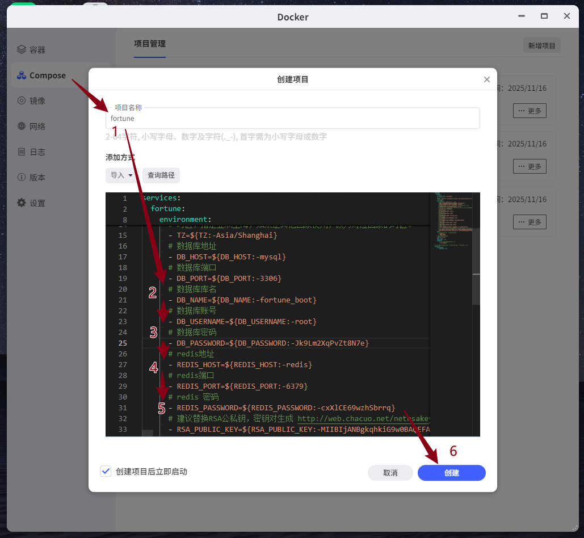Open the first project's more menu
The height and width of the screenshot is (538, 584).
click(x=530, y=111)
